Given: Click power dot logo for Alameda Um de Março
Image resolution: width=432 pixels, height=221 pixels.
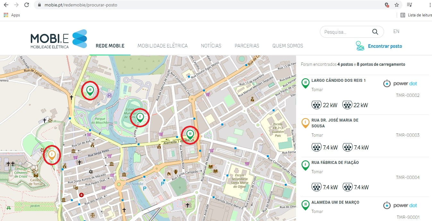Looking at the screenshot, I should [x=400, y=206].
